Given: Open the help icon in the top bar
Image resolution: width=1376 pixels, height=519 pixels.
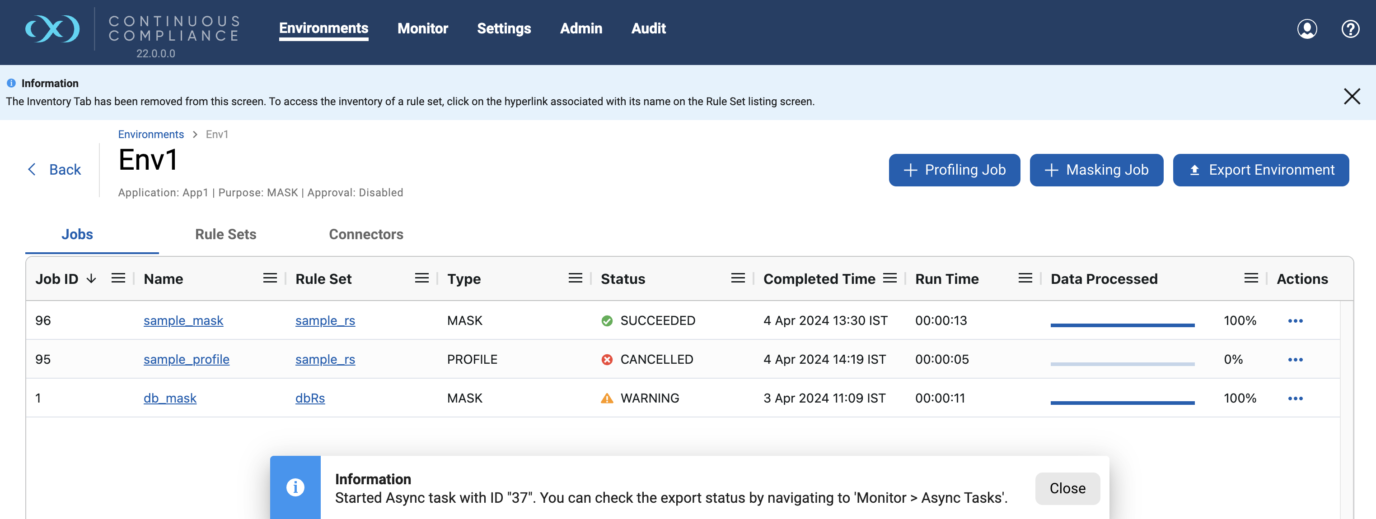Looking at the screenshot, I should (1350, 29).
